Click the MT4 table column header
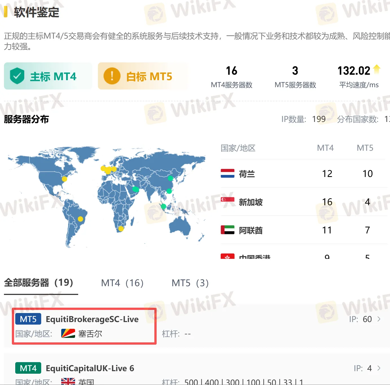 click(x=325, y=148)
